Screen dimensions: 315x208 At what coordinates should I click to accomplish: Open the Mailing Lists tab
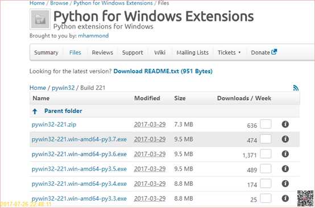pos(192,53)
